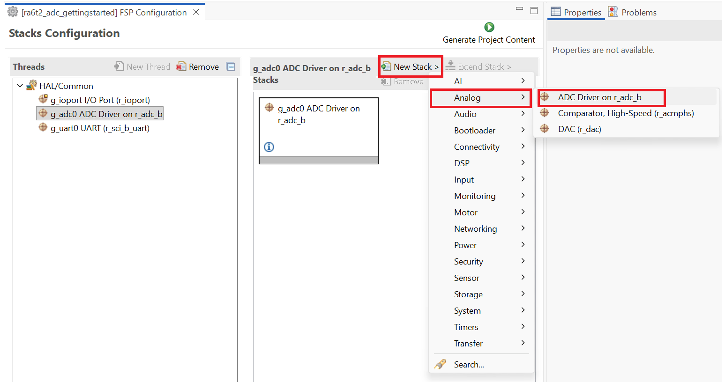Click the collapse-all icon in the Threads header
The image size is (725, 382).
(x=231, y=66)
